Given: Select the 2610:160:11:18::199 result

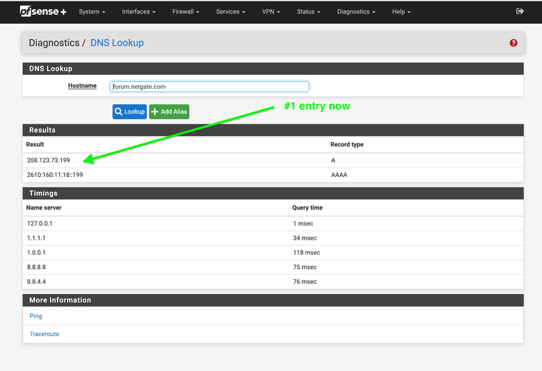Looking at the screenshot, I should [x=55, y=175].
